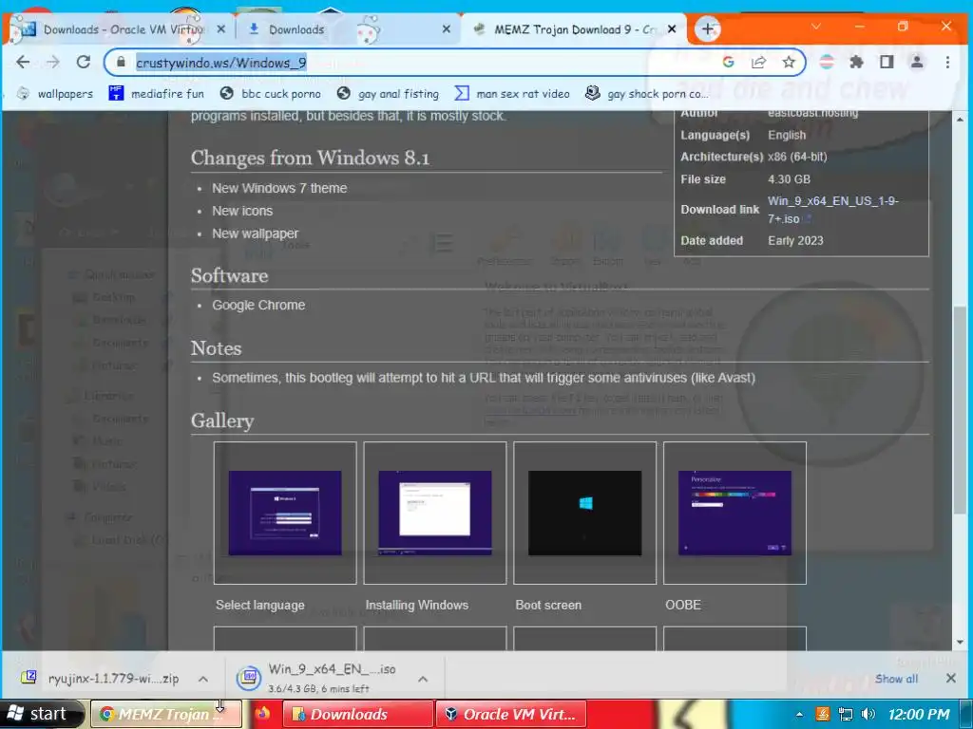Switch to Oracle VM VirtualBox taskbar button
This screenshot has width=973, height=729.
511,714
